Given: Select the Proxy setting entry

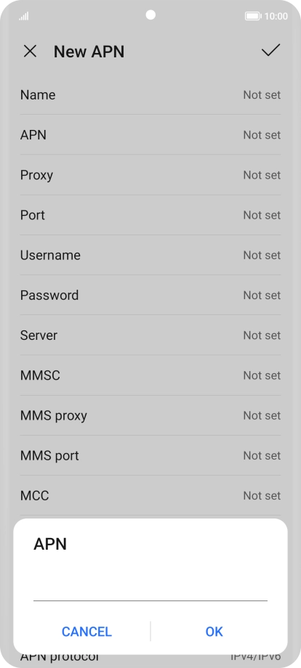Looking at the screenshot, I should [150, 175].
